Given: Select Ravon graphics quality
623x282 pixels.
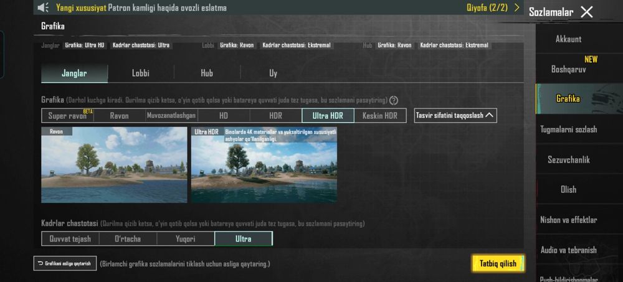Looking at the screenshot, I should tap(119, 116).
